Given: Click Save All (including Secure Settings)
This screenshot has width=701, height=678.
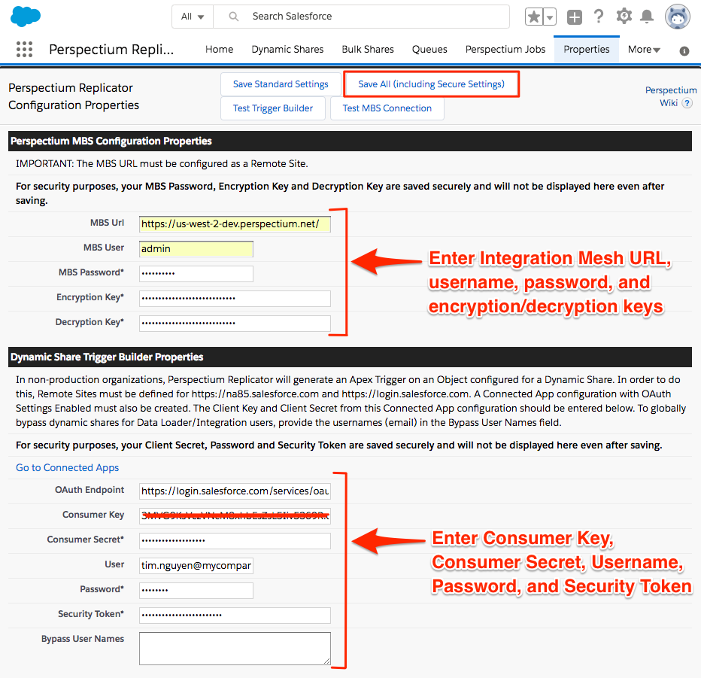Looking at the screenshot, I should pos(432,84).
